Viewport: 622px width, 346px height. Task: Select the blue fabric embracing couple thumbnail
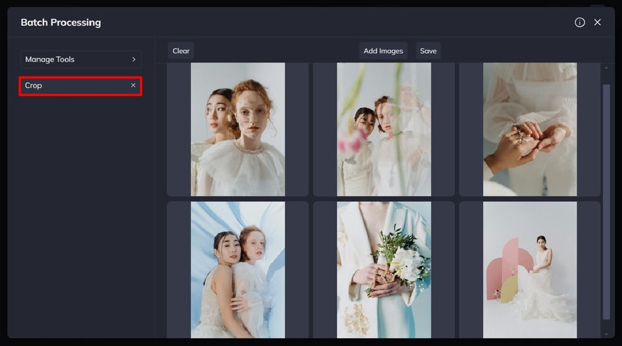point(238,270)
